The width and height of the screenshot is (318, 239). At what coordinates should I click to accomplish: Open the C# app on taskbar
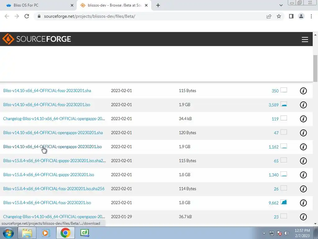tap(84, 233)
